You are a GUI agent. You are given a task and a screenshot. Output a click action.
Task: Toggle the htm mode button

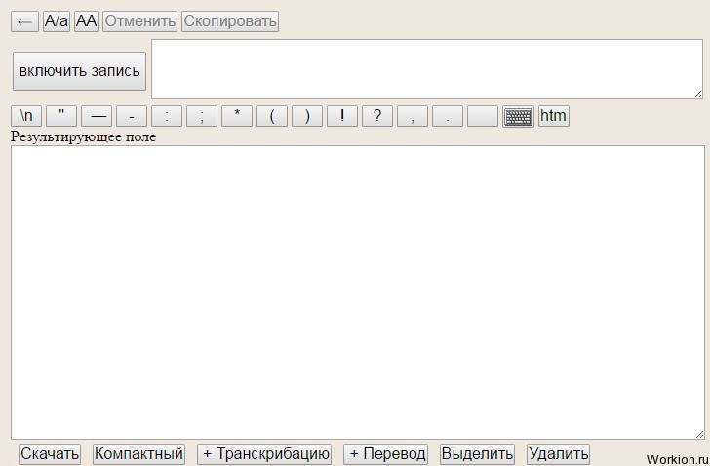(x=553, y=116)
